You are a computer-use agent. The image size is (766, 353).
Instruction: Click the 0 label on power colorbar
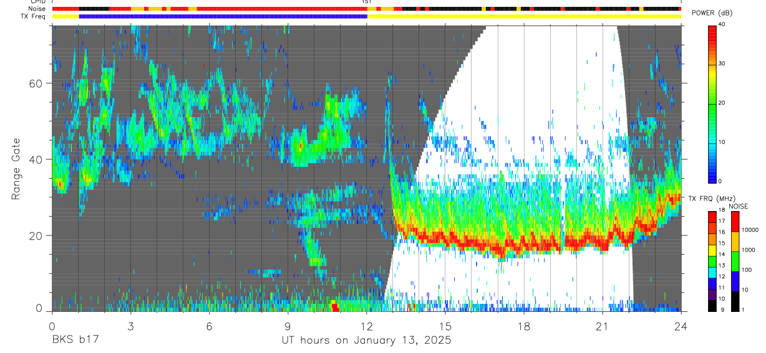tap(720, 181)
